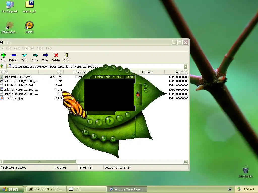Click the horizontal scrollbar thumb
258x193 pixels.
[x=40, y=162]
